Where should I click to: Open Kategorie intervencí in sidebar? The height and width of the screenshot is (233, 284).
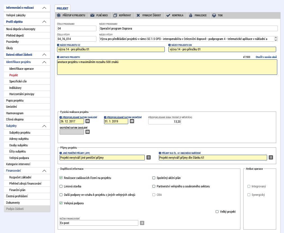coord(27,164)
